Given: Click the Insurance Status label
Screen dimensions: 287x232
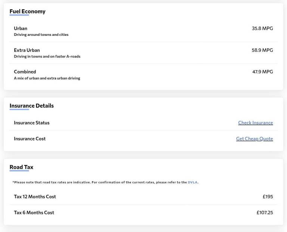Looking at the screenshot, I should point(31,123).
